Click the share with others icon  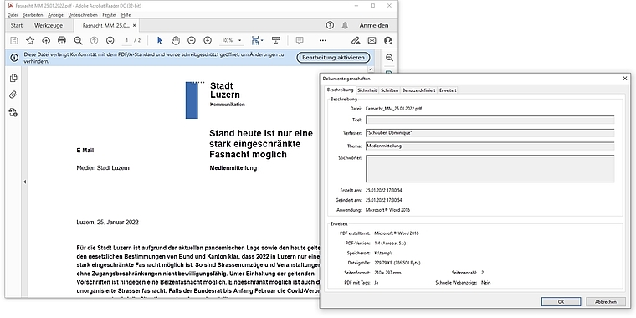click(388, 40)
